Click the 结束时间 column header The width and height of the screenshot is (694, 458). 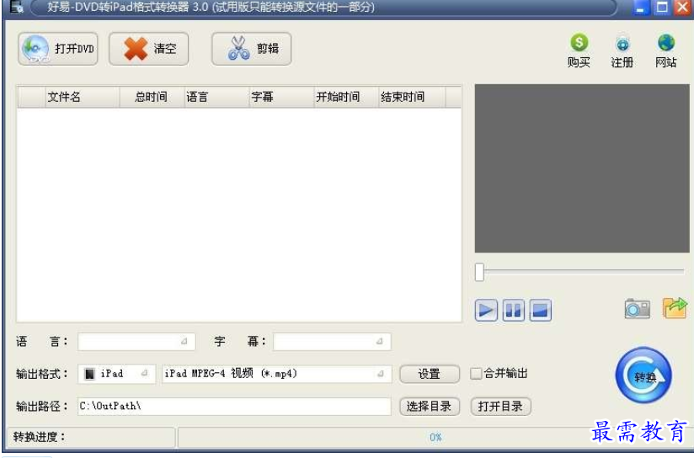(x=412, y=97)
